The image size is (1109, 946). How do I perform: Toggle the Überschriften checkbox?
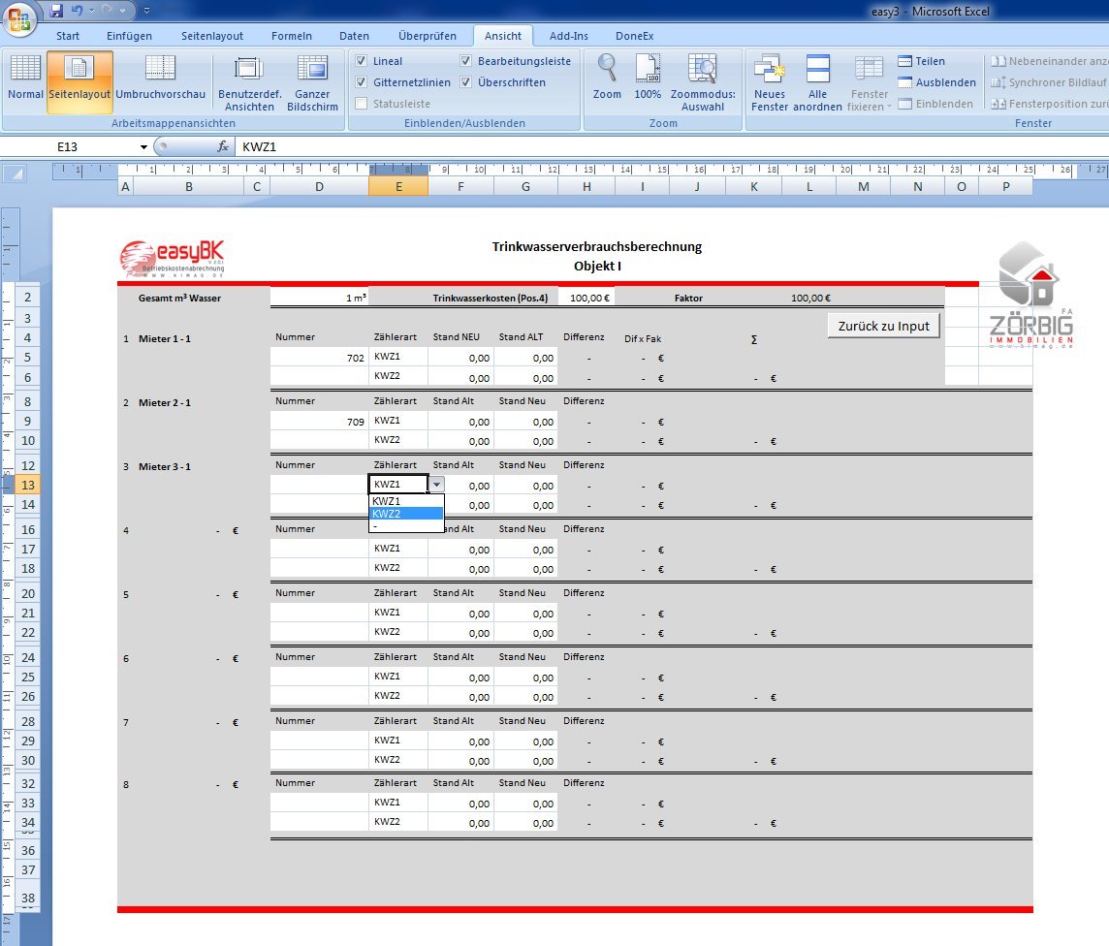(466, 82)
